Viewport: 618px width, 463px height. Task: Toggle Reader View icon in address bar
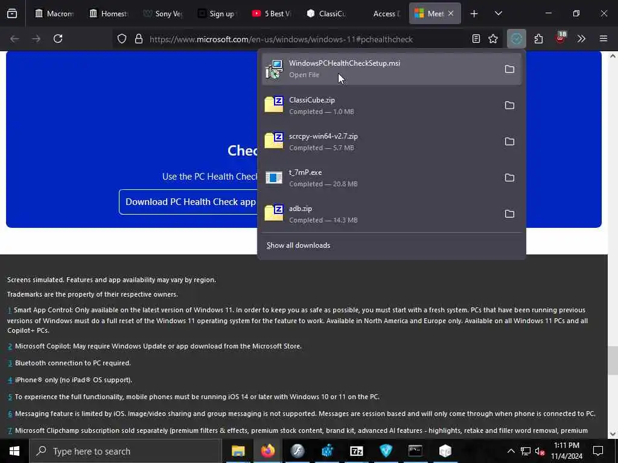(476, 39)
